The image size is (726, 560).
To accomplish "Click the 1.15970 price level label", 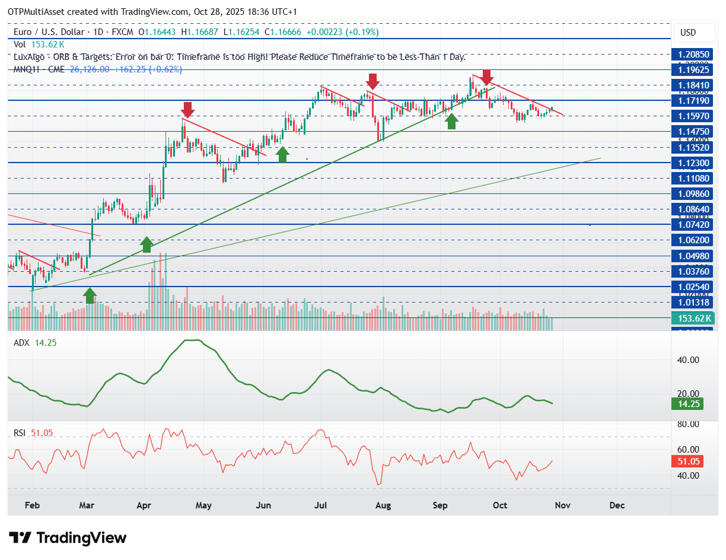I will click(693, 116).
